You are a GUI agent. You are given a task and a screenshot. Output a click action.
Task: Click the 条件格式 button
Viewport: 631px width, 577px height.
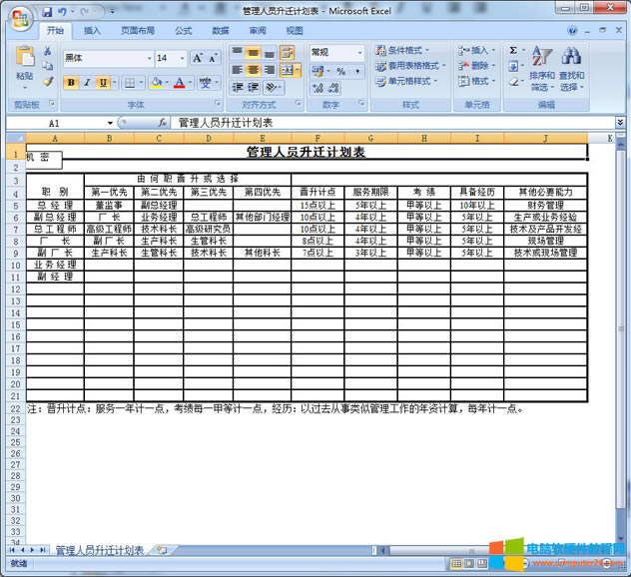coord(407,50)
